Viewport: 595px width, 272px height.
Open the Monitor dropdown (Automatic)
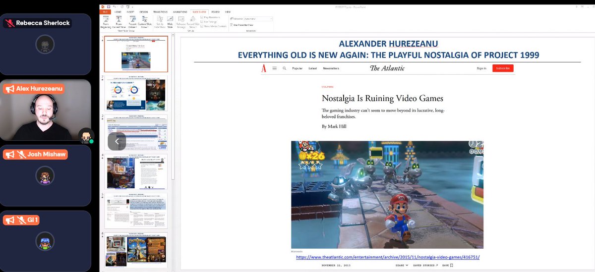tap(258, 19)
